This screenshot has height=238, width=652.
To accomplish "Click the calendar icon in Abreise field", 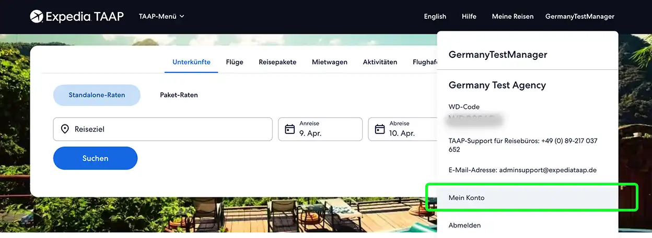I will (379, 129).
